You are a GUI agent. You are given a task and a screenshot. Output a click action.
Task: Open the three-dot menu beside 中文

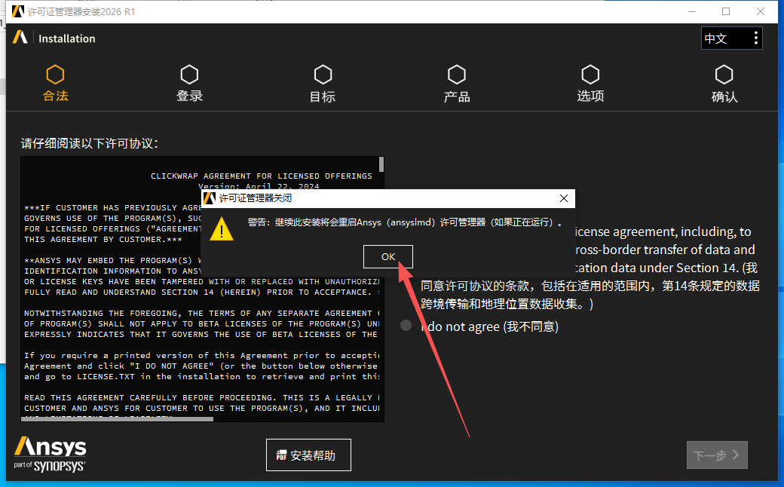pos(756,38)
